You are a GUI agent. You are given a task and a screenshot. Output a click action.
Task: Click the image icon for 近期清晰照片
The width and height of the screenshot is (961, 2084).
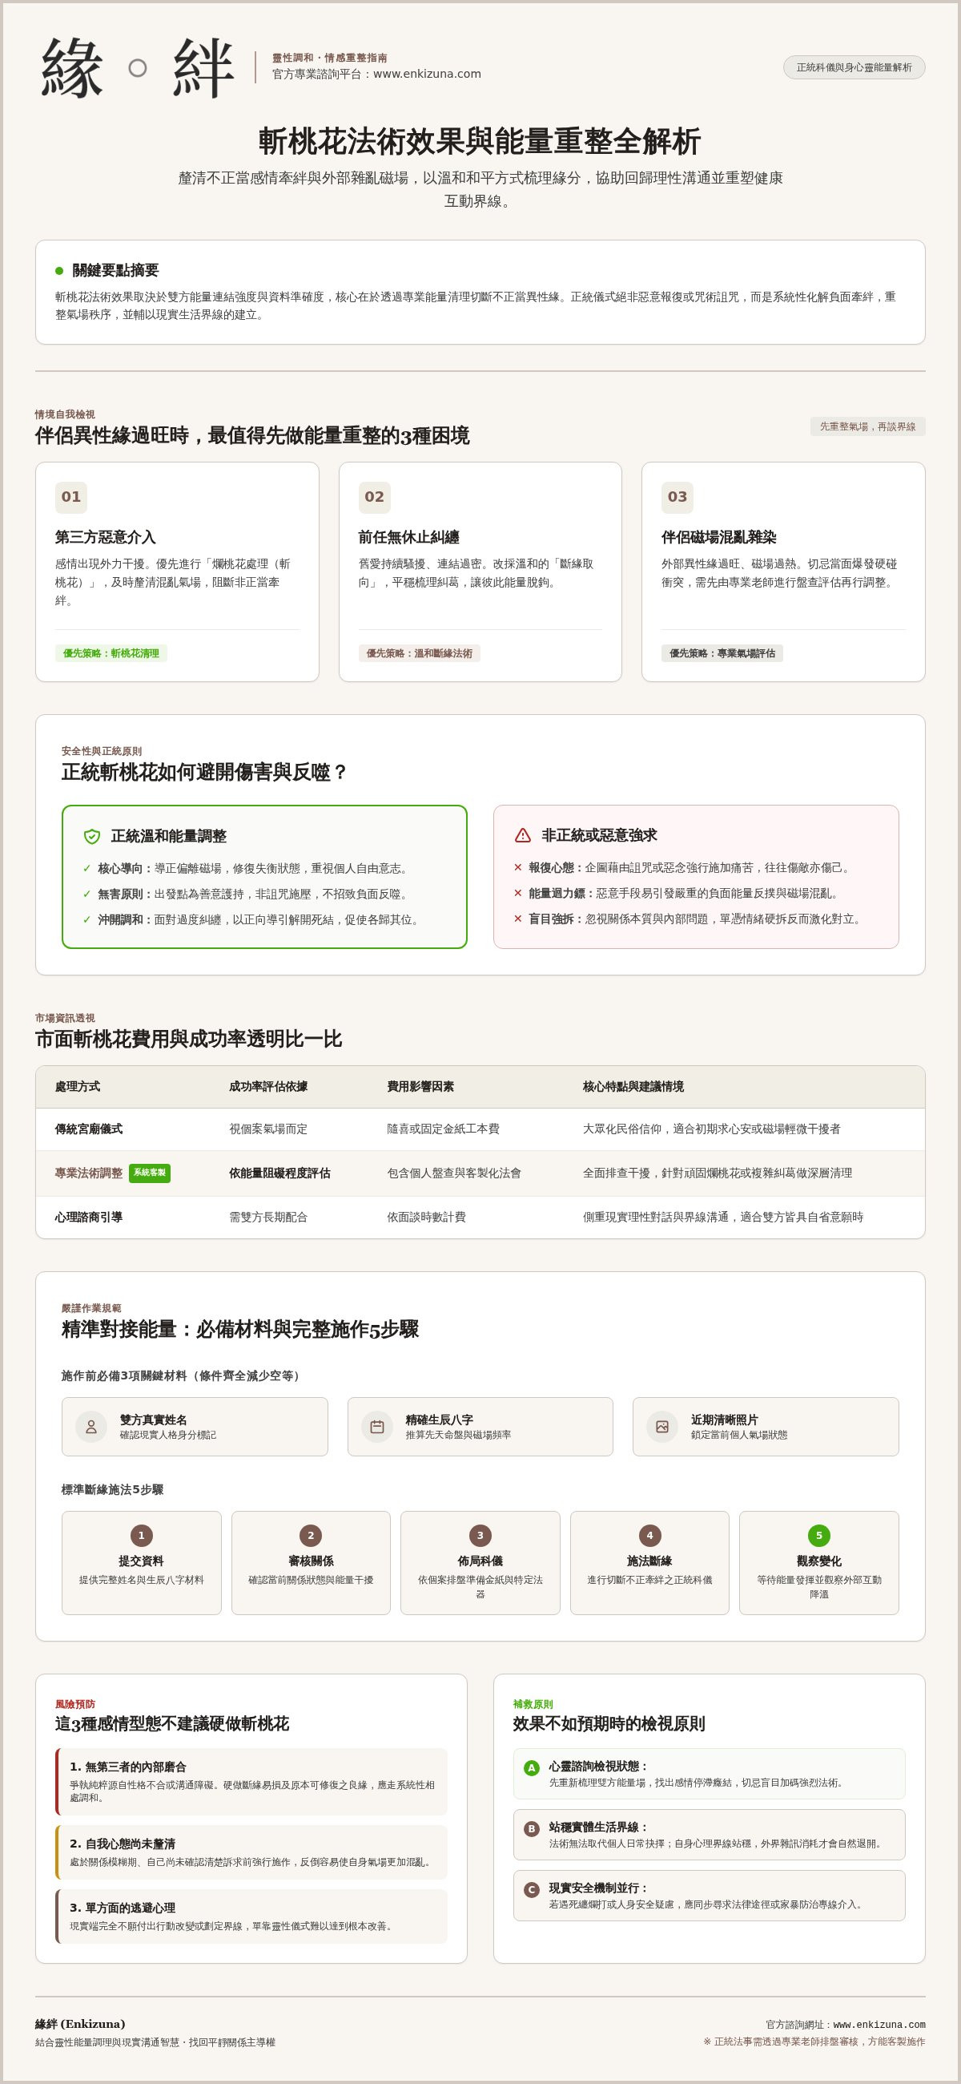pos(662,1426)
